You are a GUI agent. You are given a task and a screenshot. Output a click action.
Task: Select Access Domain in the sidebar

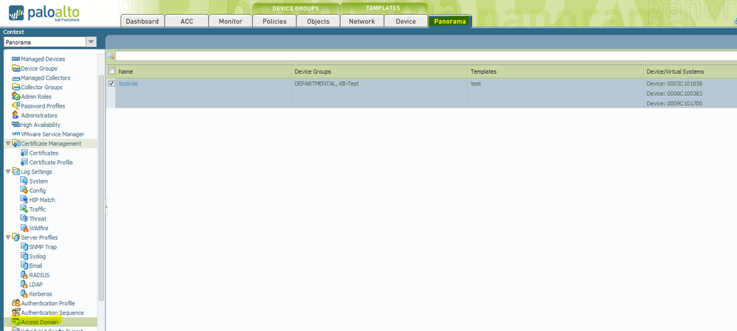click(40, 322)
